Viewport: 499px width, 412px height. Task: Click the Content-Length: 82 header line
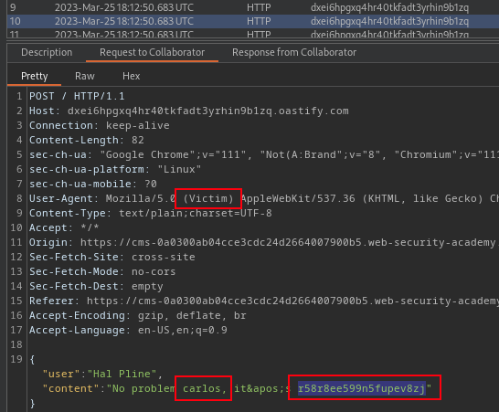point(87,141)
